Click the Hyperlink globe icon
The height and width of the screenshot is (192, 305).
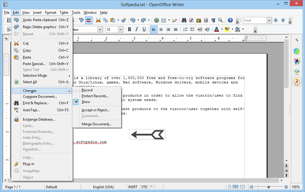click(157, 20)
